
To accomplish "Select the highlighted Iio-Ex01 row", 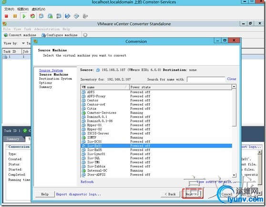I will click(156, 146).
